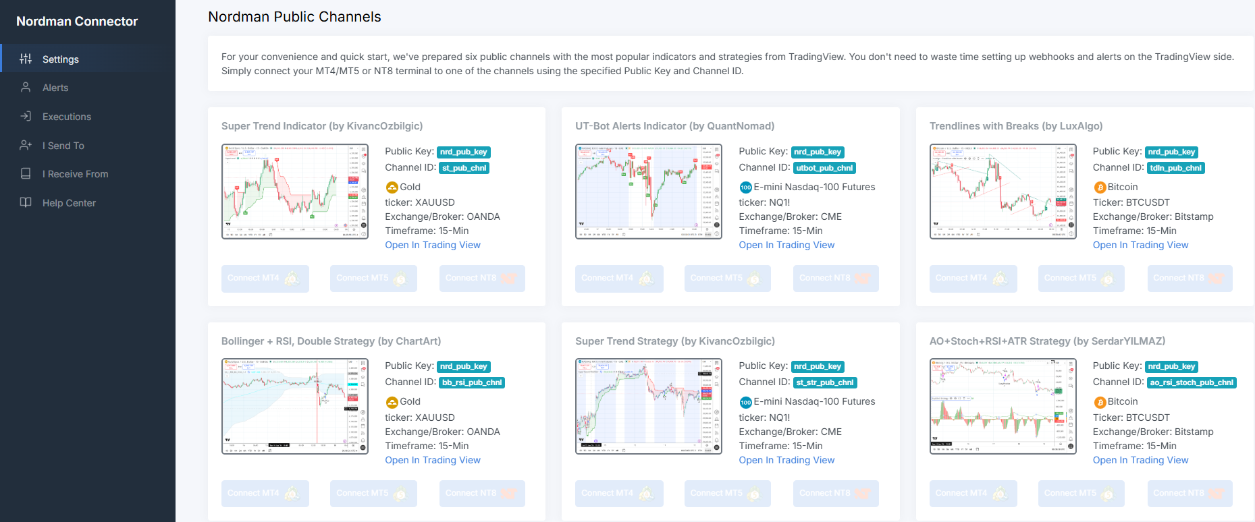This screenshot has height=522, width=1255.
Task: Click the Settings sliders icon in sidebar
Action: 26,59
